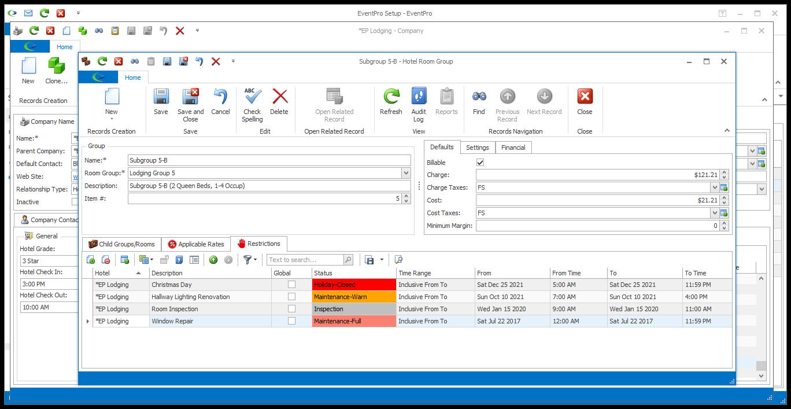Select the Defaults tab
Image resolution: width=791 pixels, height=409 pixels.
click(x=442, y=147)
